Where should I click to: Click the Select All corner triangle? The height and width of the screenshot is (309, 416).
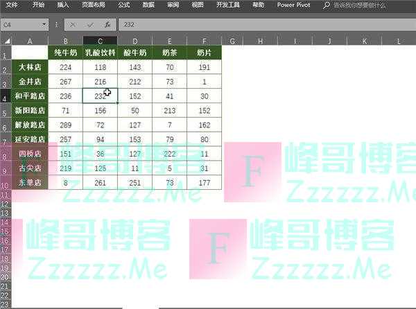coord(6,42)
